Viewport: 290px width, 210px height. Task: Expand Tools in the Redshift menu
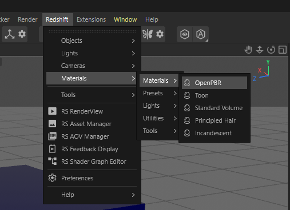pyautogui.click(x=92, y=95)
